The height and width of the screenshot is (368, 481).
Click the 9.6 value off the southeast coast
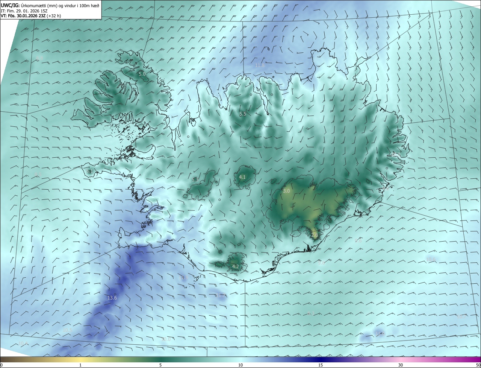click(358, 241)
